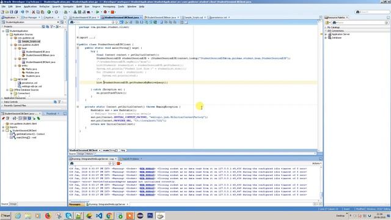
Task: Click the Rebuild toolbar icon
Action: point(79,12)
